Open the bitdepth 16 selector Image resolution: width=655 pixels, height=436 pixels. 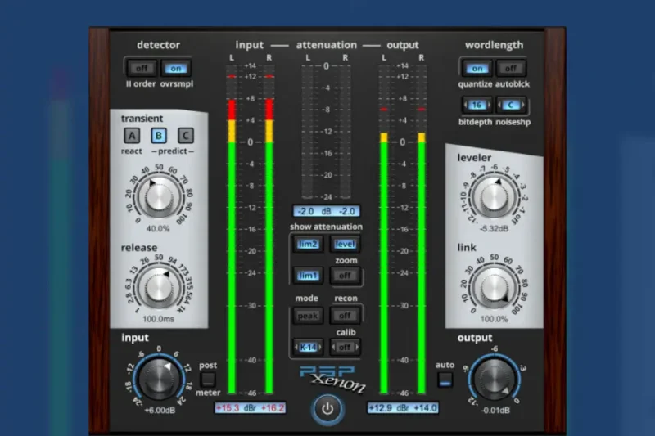(477, 106)
